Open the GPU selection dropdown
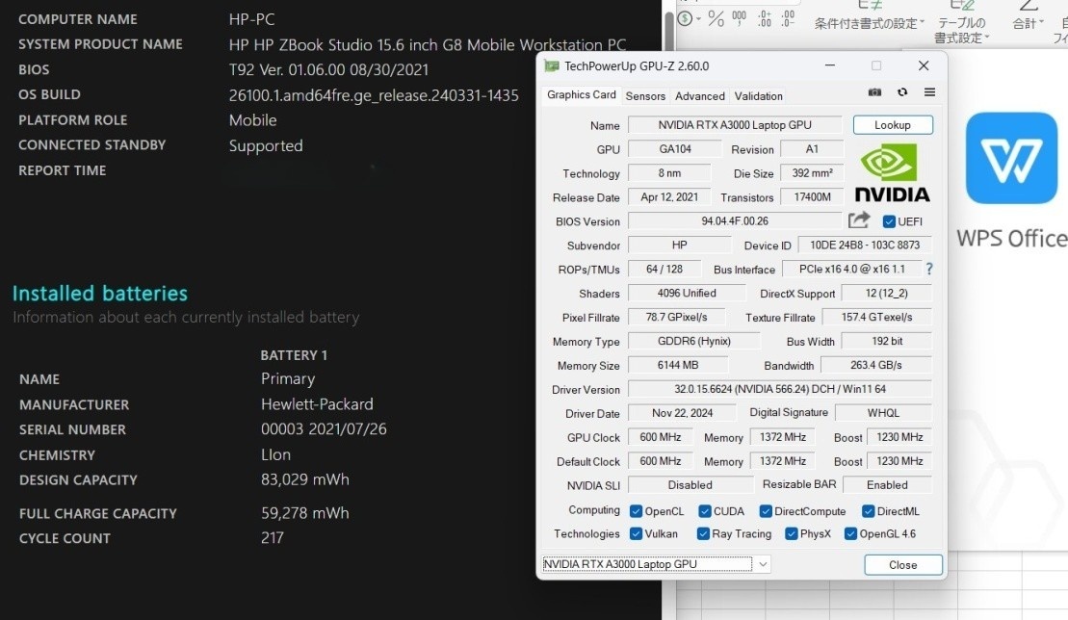1068x620 pixels. tap(763, 564)
